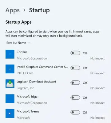Enable Microsoft Teams at startup
Image resolution: width=111 pixels, height=123 pixels.
tap(75, 113)
